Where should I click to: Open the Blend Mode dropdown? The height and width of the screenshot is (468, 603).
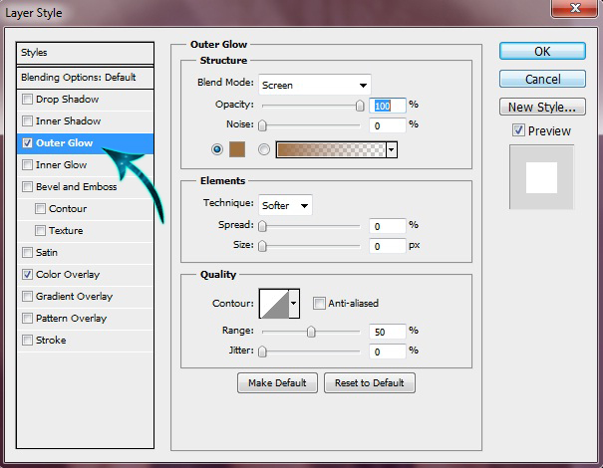pyautogui.click(x=315, y=85)
